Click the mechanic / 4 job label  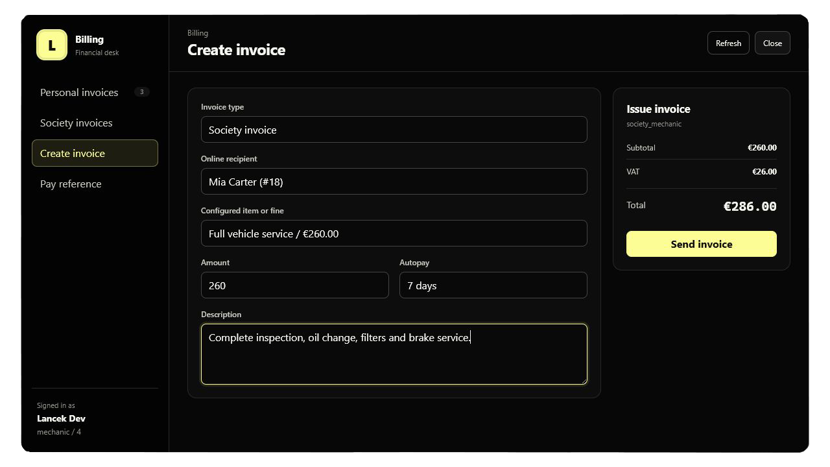coord(59,432)
